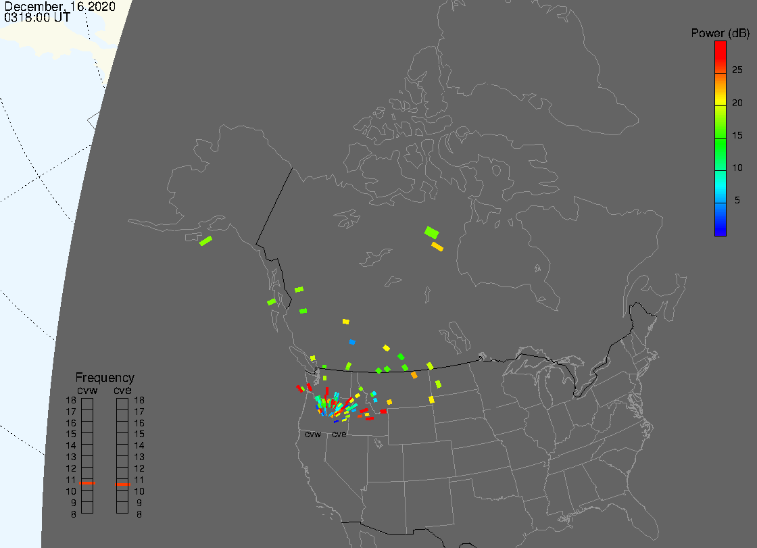Click the cvw radar label on the map
Screen dimensions: 757x548
click(x=313, y=434)
